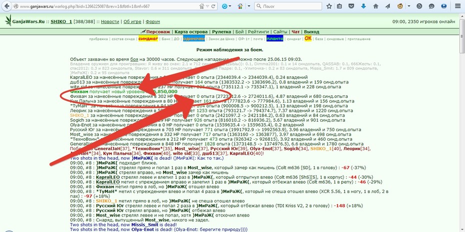
Task: Open SHIKO_1 profile link in header
Action: pos(61,21)
